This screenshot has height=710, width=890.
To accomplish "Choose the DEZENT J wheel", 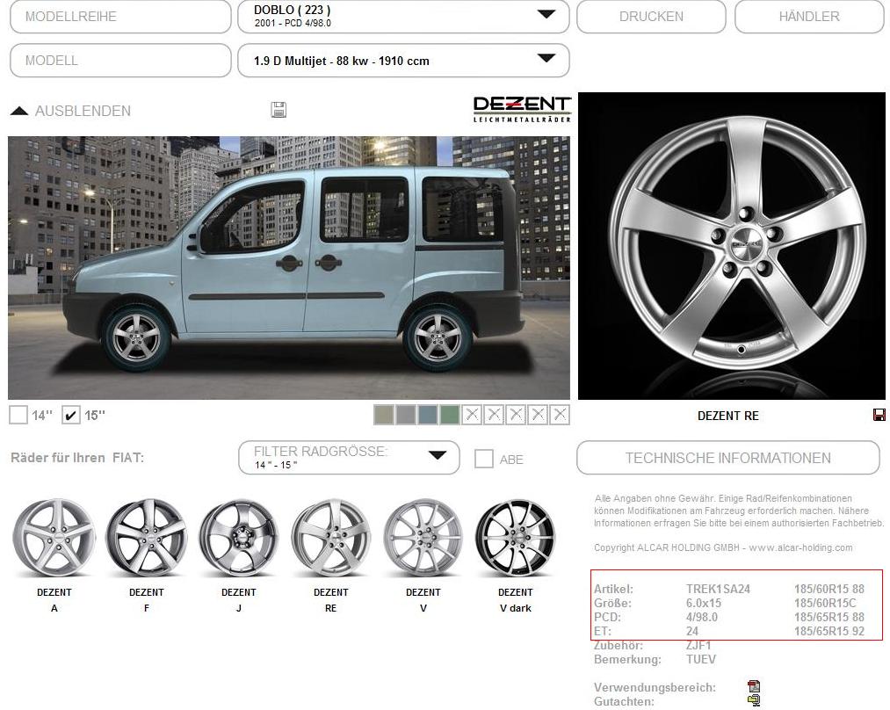I will 239,538.
